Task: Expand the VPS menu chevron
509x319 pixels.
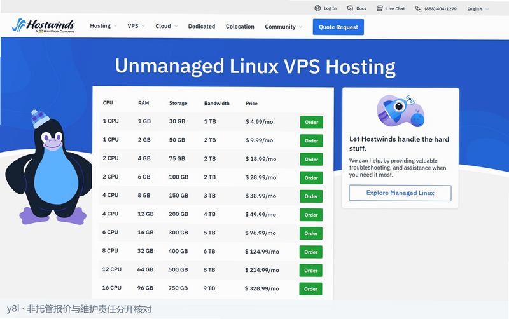Action: pos(143,26)
